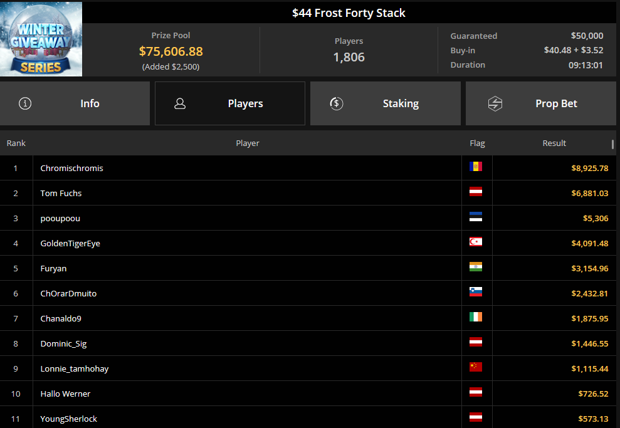Image resolution: width=620 pixels, height=428 pixels.
Task: Click the Staking dollar coin icon
Action: coord(336,103)
